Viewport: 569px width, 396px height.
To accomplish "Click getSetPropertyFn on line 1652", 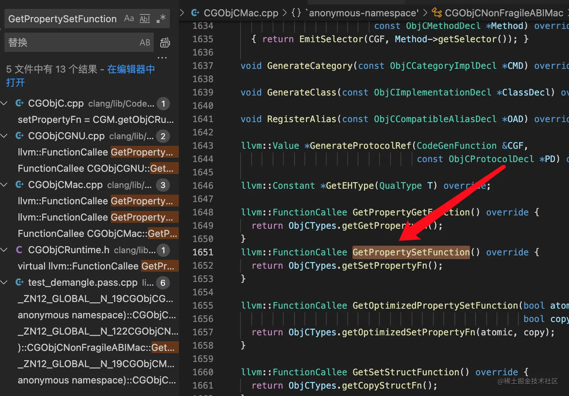I will click(x=385, y=265).
